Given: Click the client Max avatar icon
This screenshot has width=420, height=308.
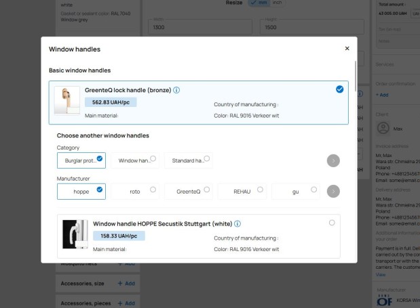Looking at the screenshot, I should [383, 128].
